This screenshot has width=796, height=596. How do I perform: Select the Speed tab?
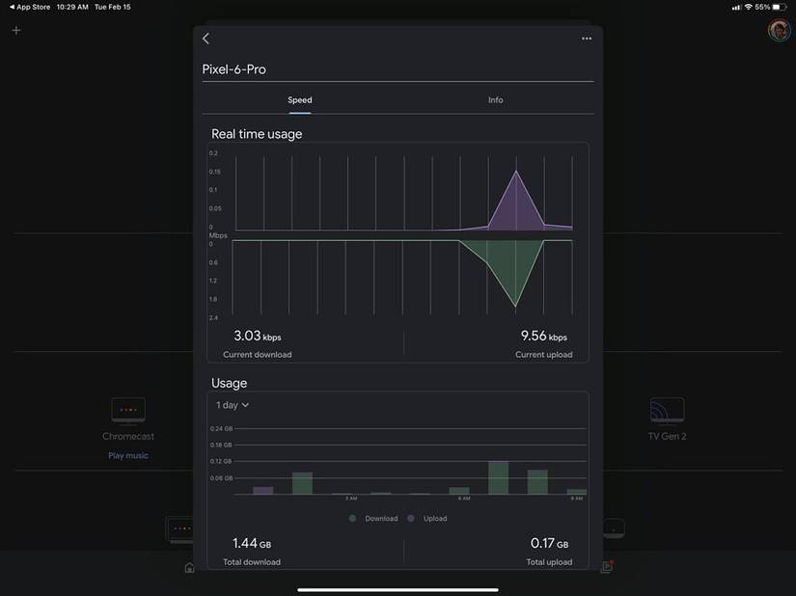point(299,99)
